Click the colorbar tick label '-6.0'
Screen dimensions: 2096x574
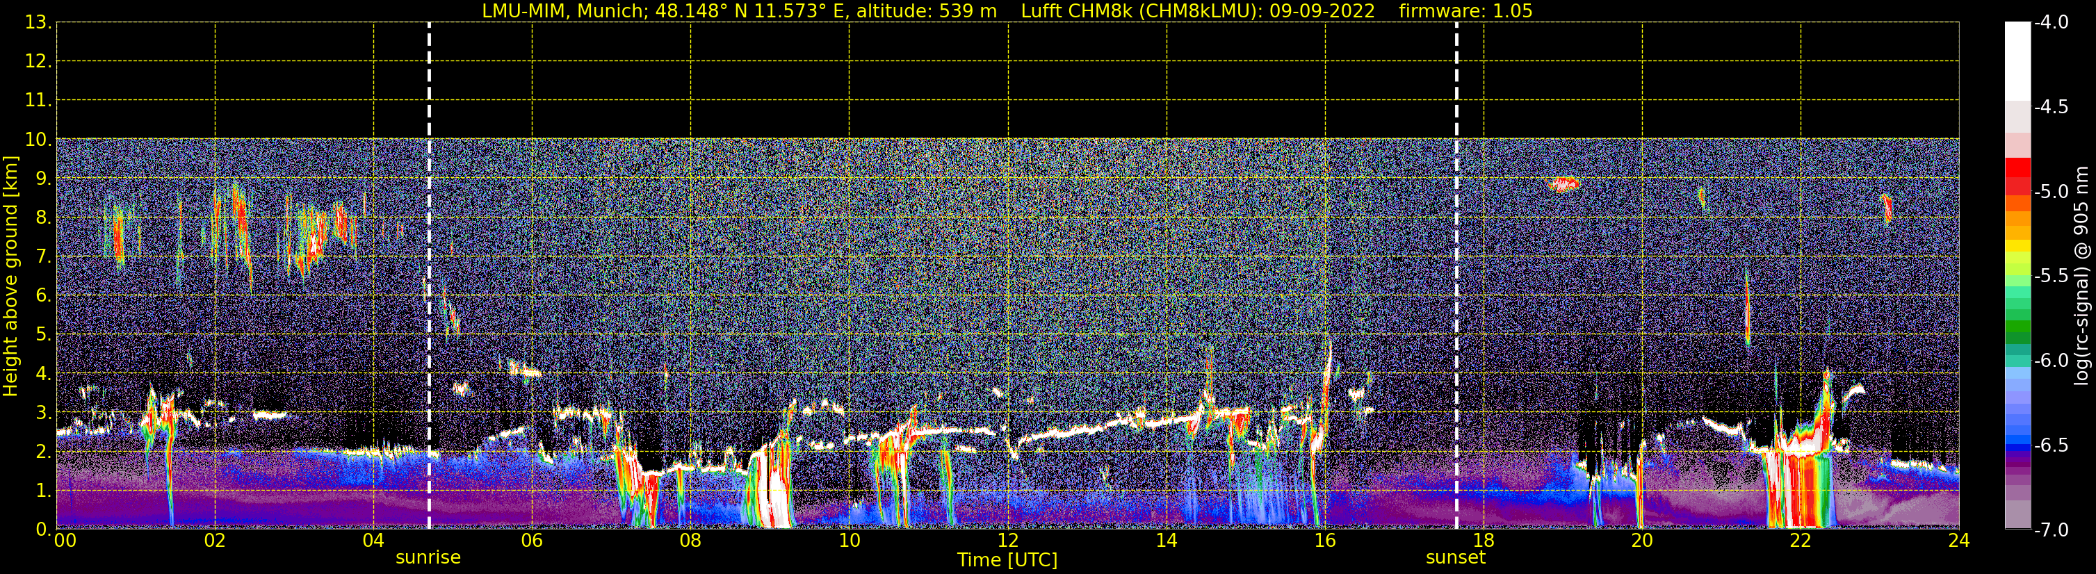coord(2052,361)
